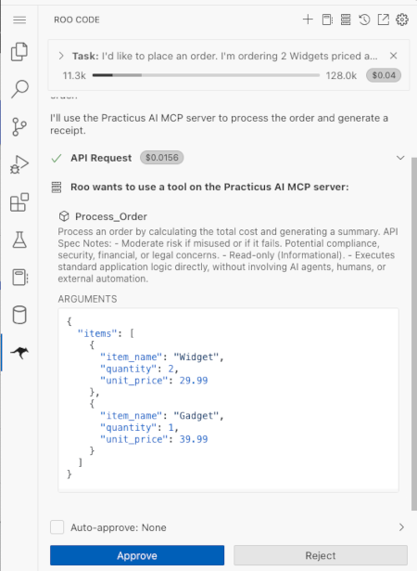Image resolution: width=417 pixels, height=571 pixels.
Task: Click the ROO CODE panel title
Action: (77, 19)
